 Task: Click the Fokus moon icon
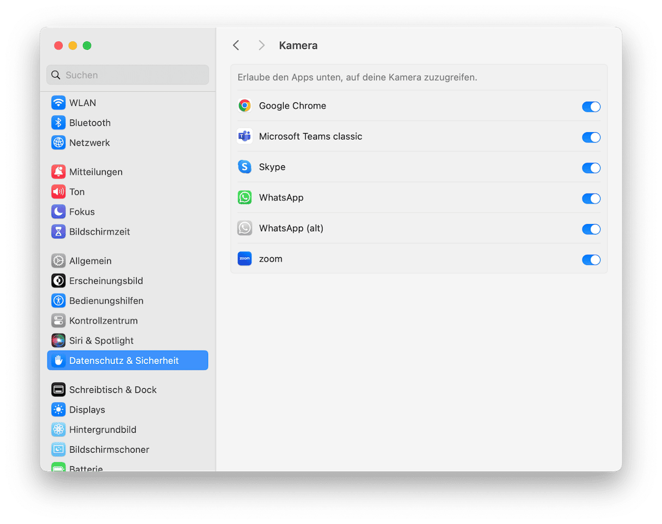pyautogui.click(x=58, y=212)
